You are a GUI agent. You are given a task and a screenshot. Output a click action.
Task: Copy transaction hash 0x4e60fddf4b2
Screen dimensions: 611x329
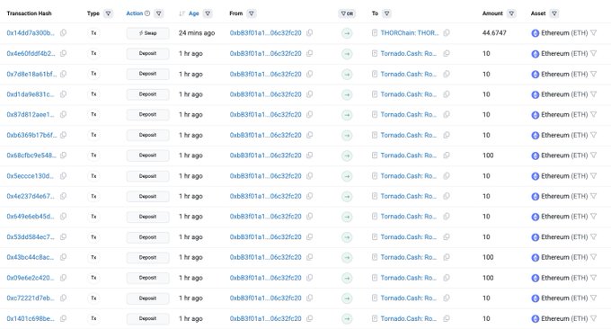tap(63, 53)
